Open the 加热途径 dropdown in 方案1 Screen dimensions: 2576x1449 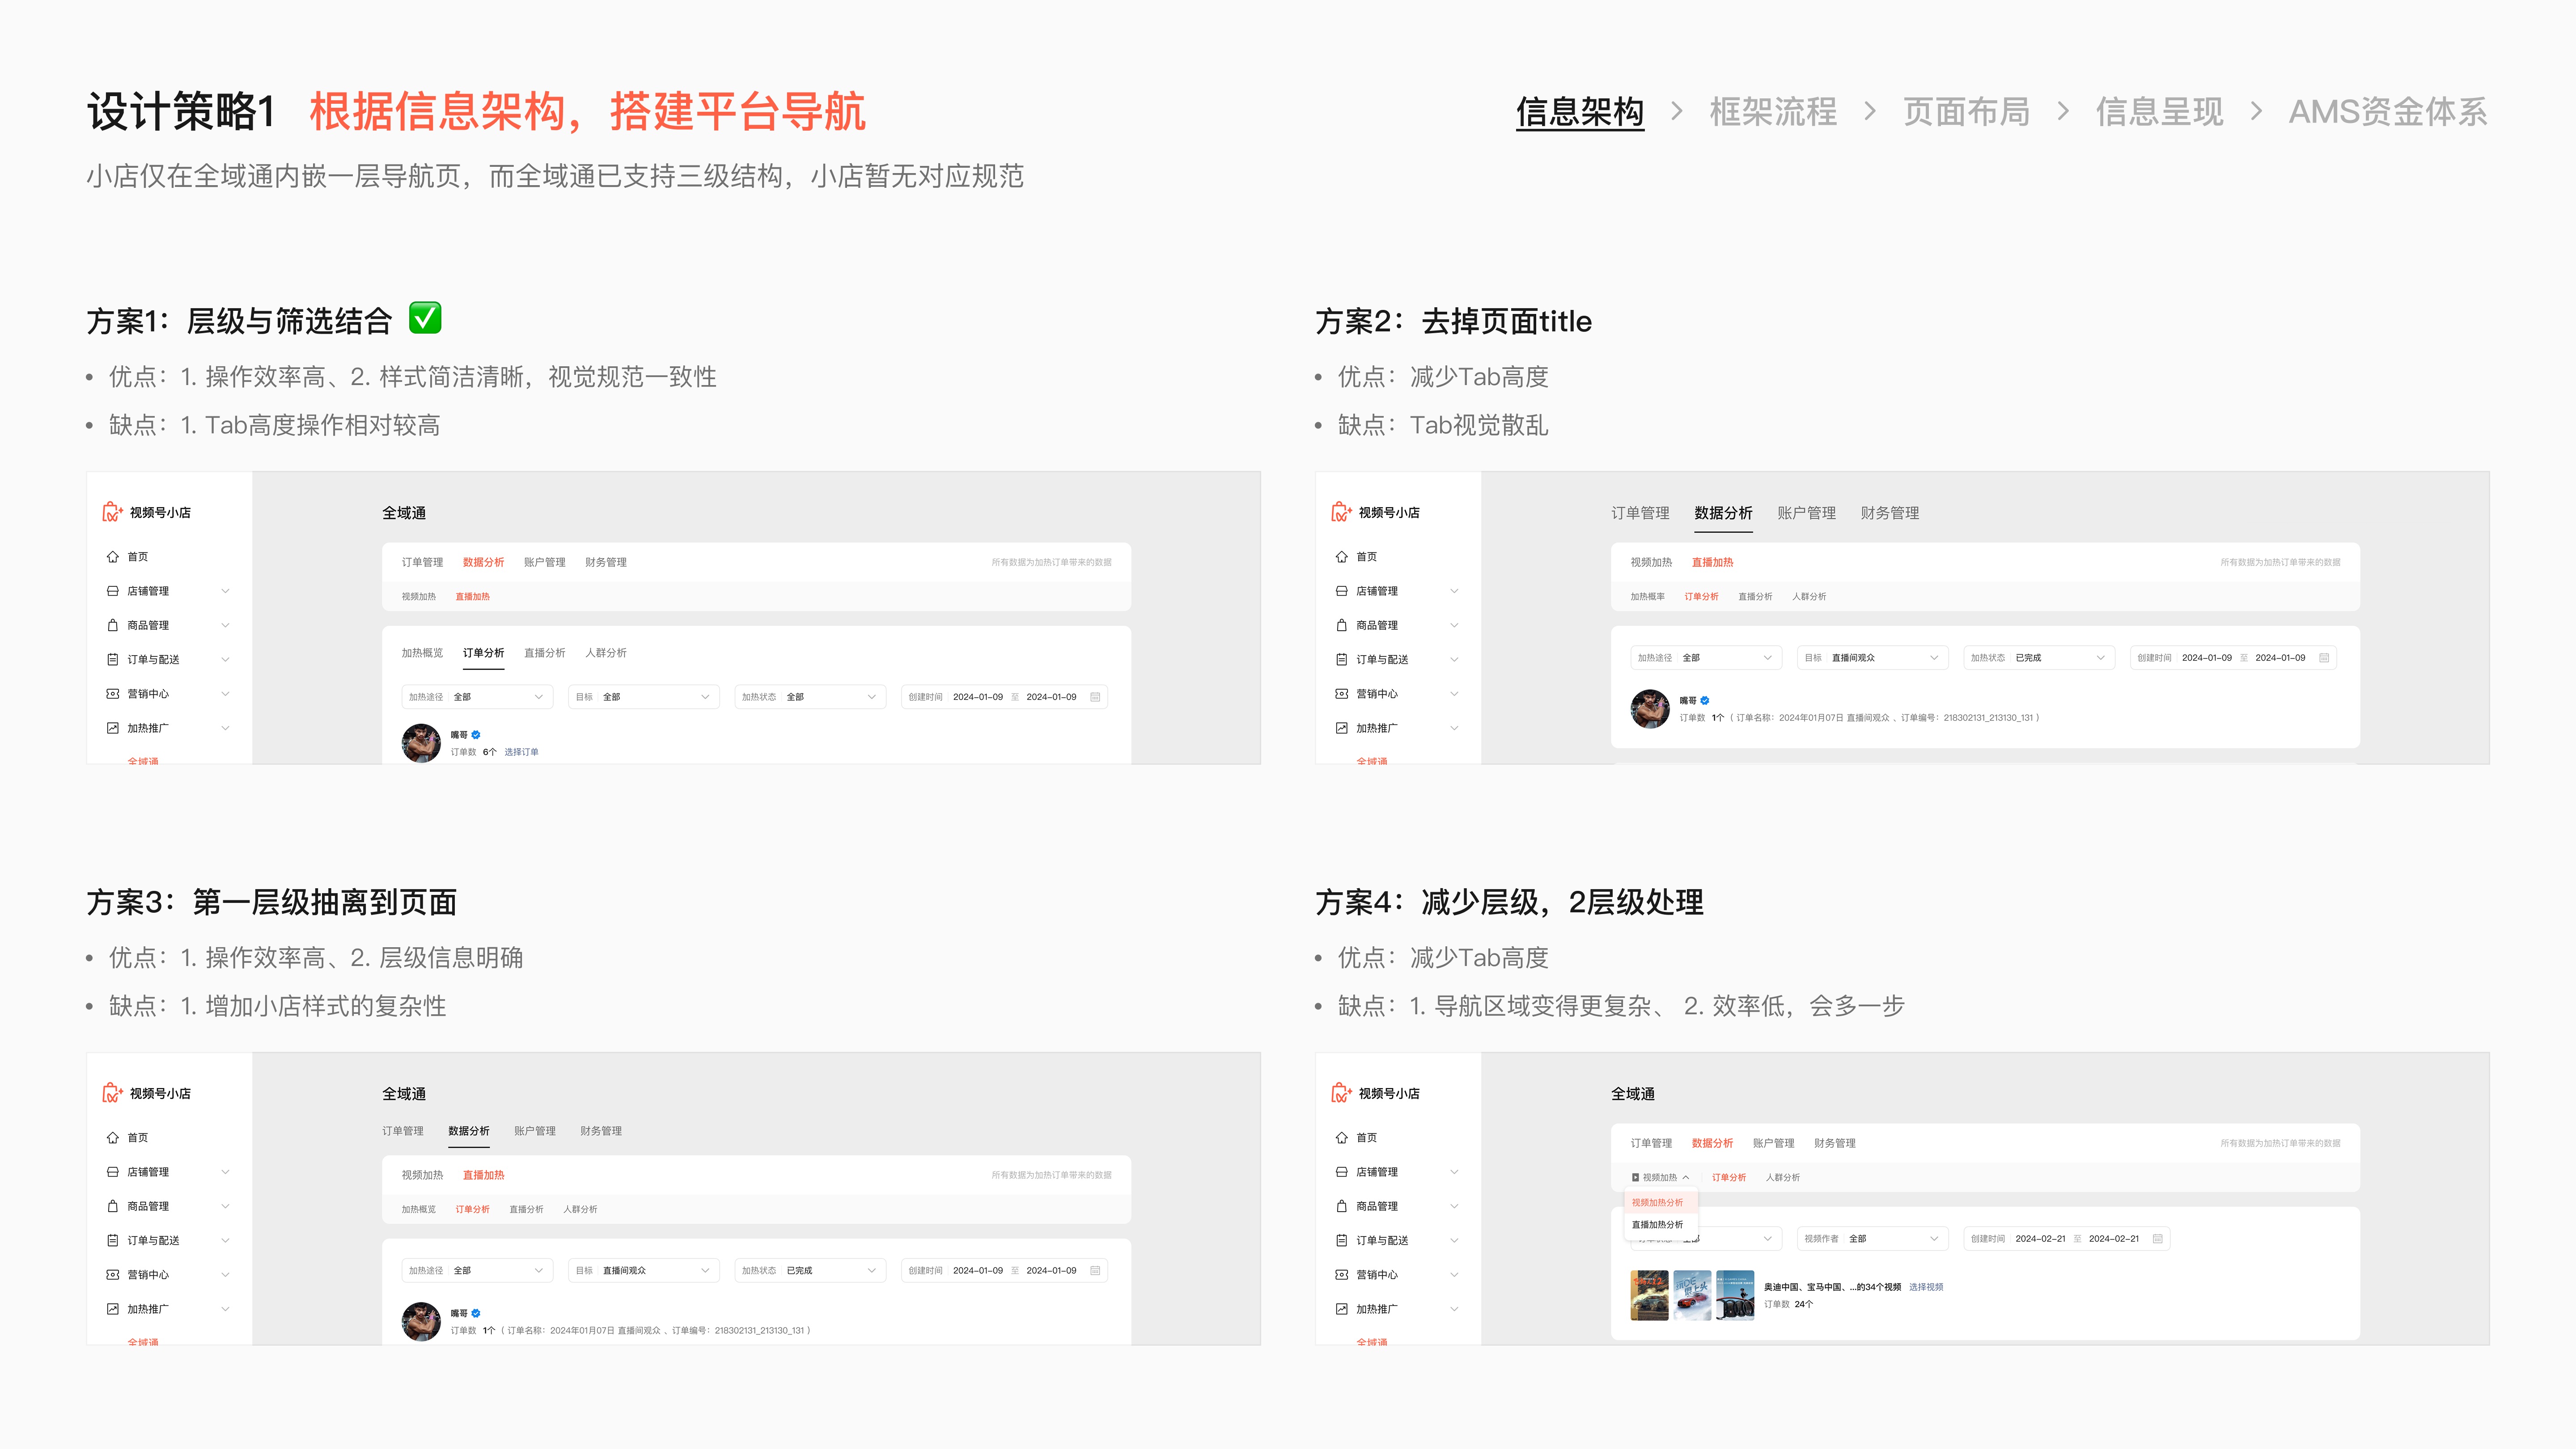pos(477,697)
